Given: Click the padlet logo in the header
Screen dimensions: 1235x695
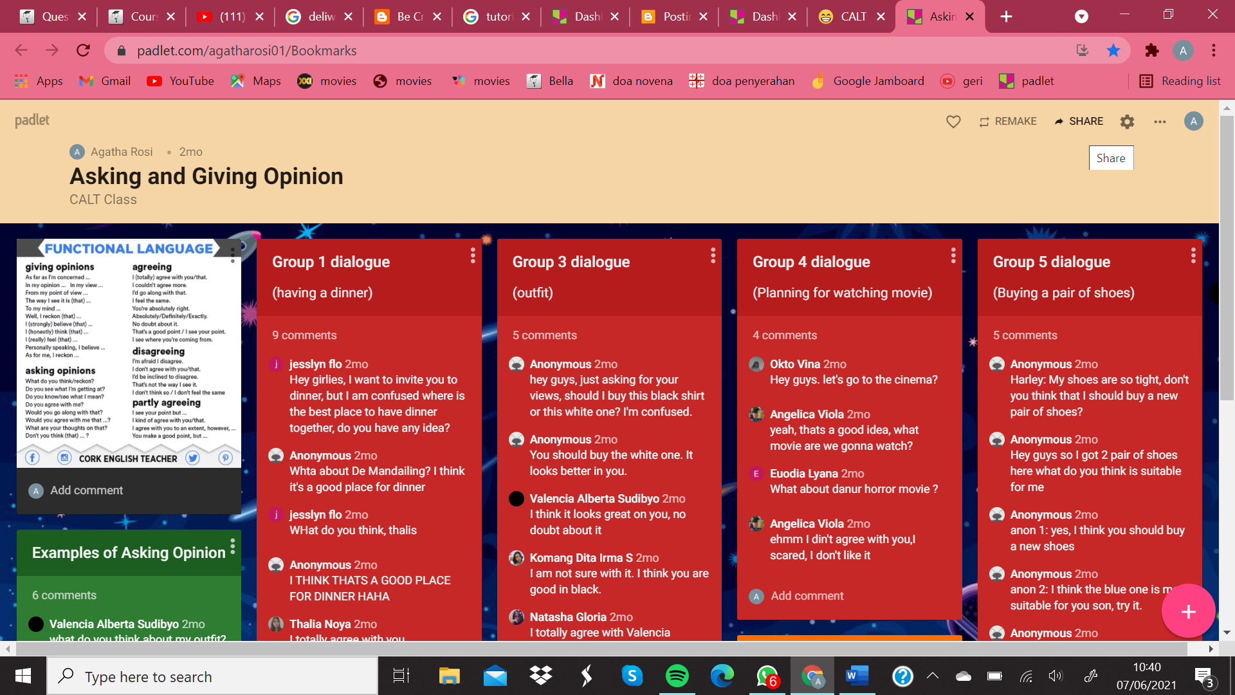Looking at the screenshot, I should [32, 120].
